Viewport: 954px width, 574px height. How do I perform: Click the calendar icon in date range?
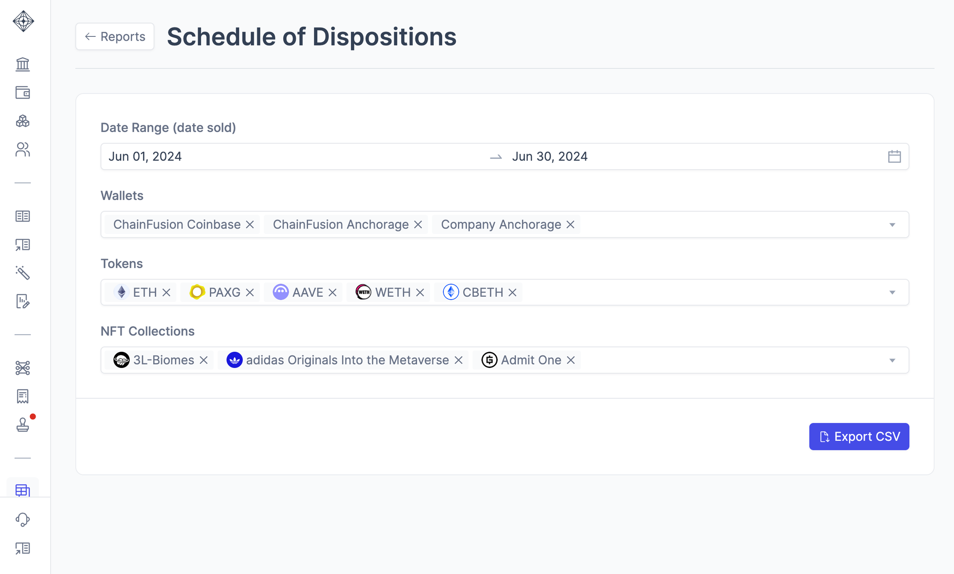pyautogui.click(x=894, y=156)
